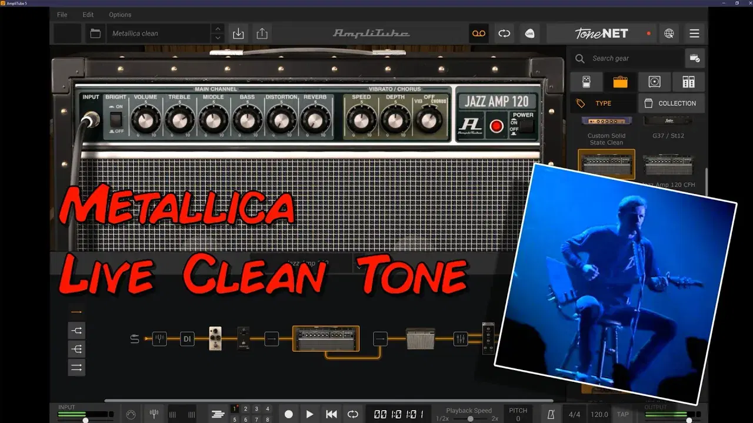
Task: Click the save preset download icon
Action: coord(238,33)
